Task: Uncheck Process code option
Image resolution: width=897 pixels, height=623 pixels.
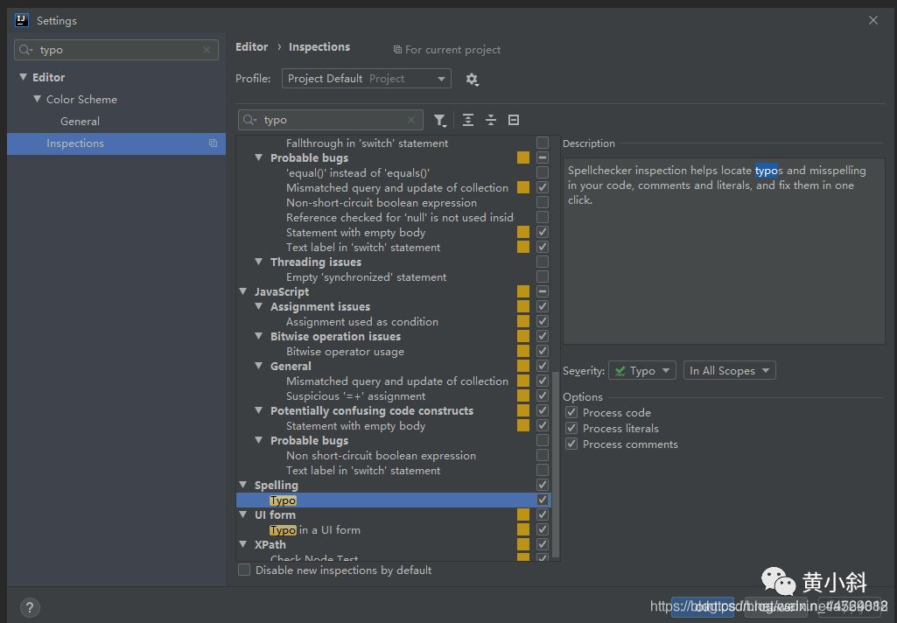Action: pyautogui.click(x=571, y=412)
